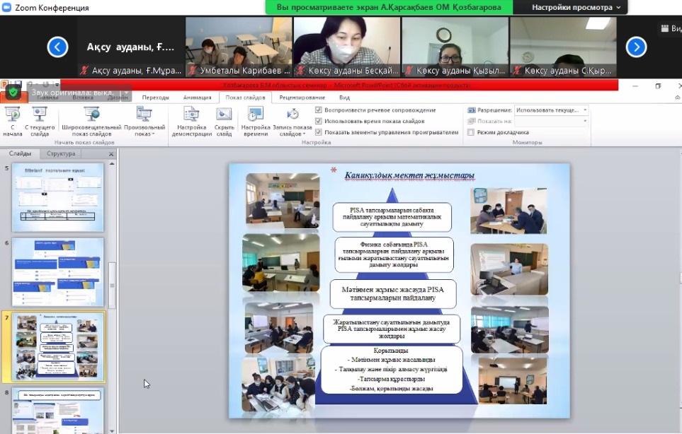Image resolution: width=682 pixels, height=434 pixels.
Task: Go to next Zoom participants page
Action: point(637,47)
